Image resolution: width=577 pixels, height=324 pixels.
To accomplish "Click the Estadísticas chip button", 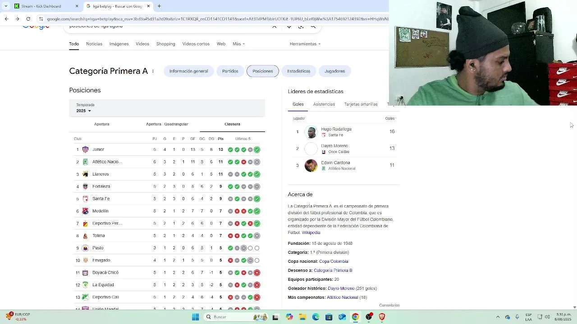I will point(299,71).
